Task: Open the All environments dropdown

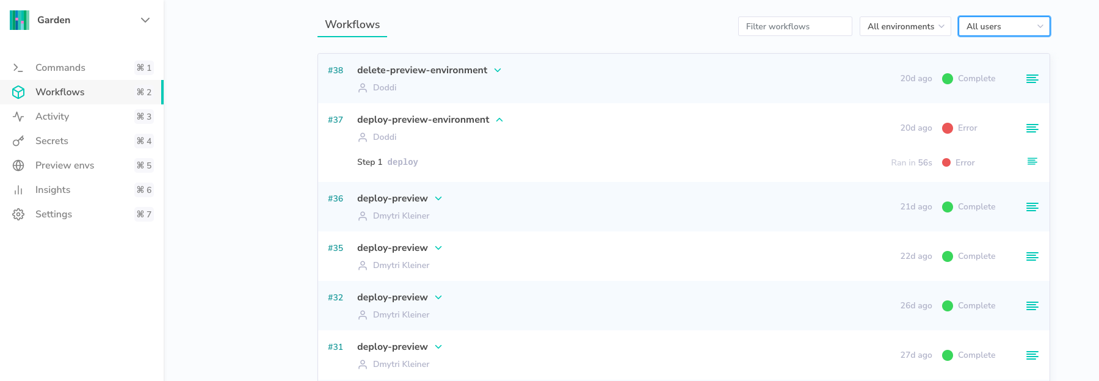Action: (905, 26)
